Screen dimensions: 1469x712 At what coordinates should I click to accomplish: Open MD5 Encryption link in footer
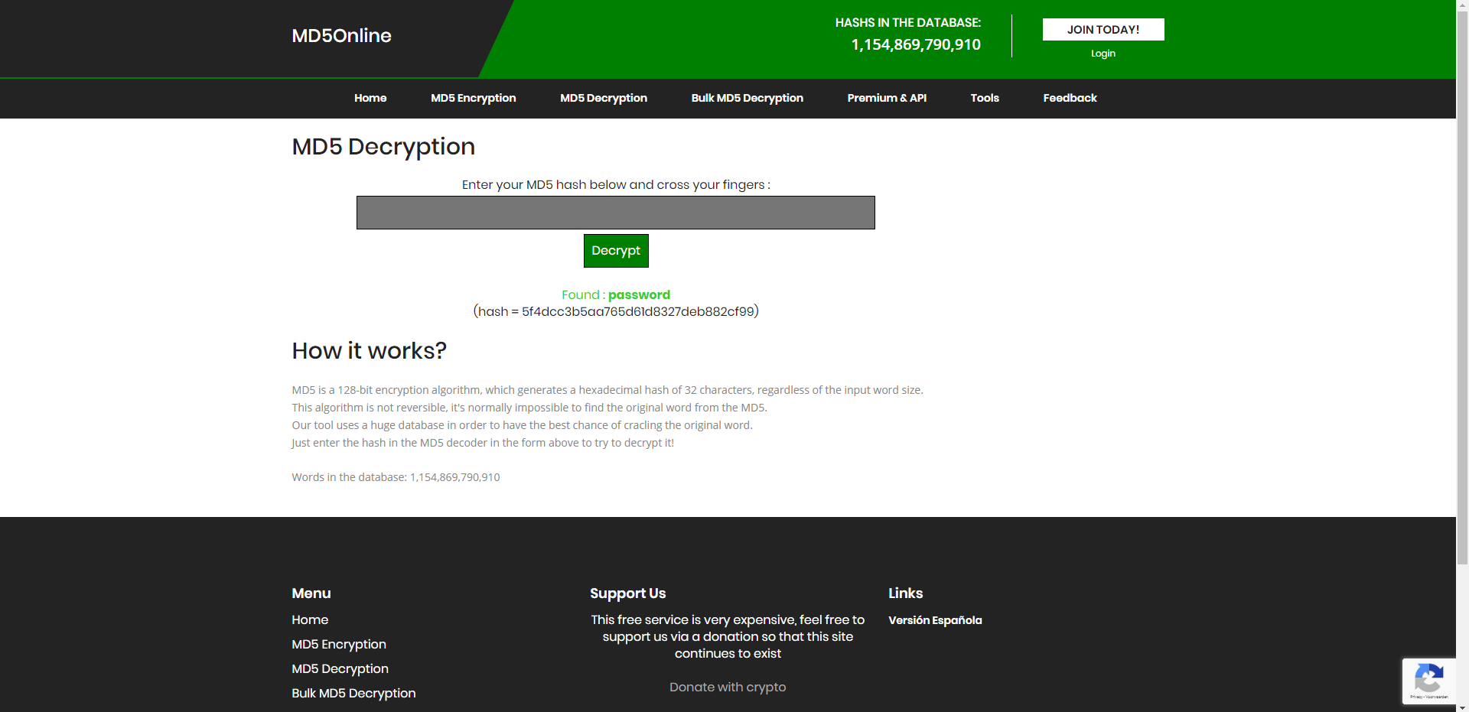click(x=338, y=645)
